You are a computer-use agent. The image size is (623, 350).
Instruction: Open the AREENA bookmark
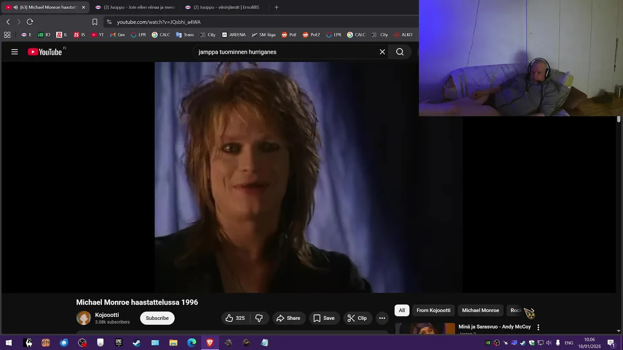pos(234,35)
